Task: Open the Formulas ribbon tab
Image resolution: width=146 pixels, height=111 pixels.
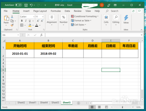Action: [56, 11]
